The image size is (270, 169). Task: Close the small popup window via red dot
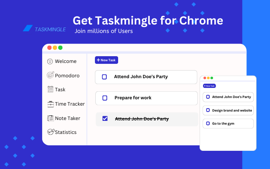[x=205, y=78]
